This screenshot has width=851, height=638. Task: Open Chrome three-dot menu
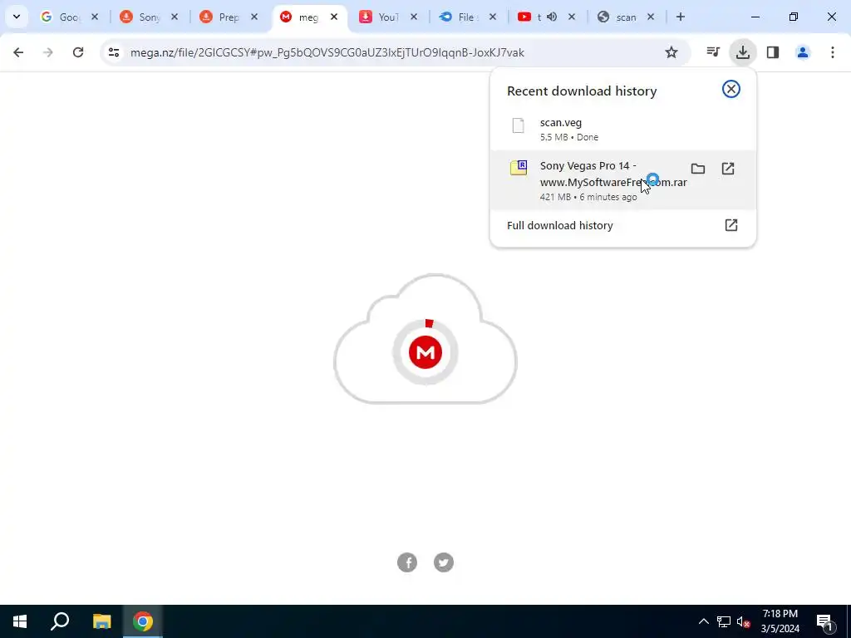832,52
